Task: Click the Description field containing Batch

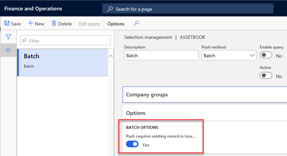Action: click(161, 55)
